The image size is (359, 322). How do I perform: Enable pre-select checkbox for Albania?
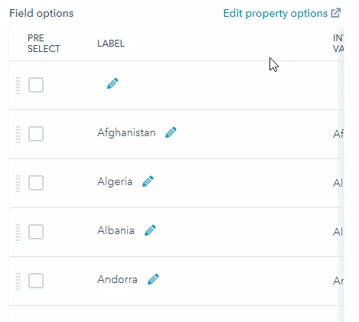point(36,232)
